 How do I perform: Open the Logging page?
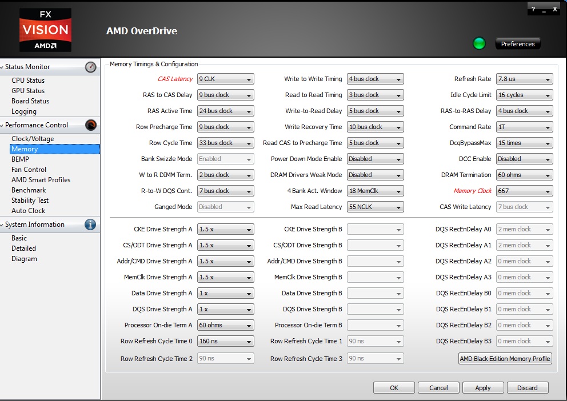point(24,111)
